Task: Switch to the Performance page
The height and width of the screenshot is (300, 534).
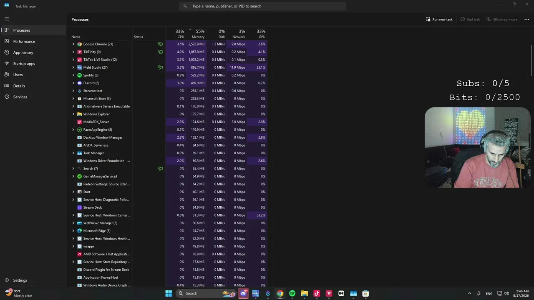Action: coord(33,41)
